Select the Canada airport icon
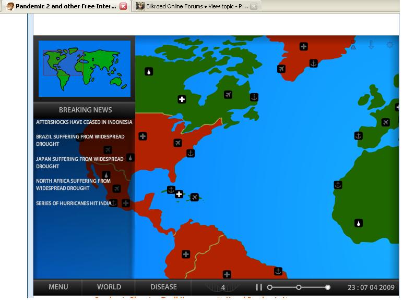 (228, 95)
